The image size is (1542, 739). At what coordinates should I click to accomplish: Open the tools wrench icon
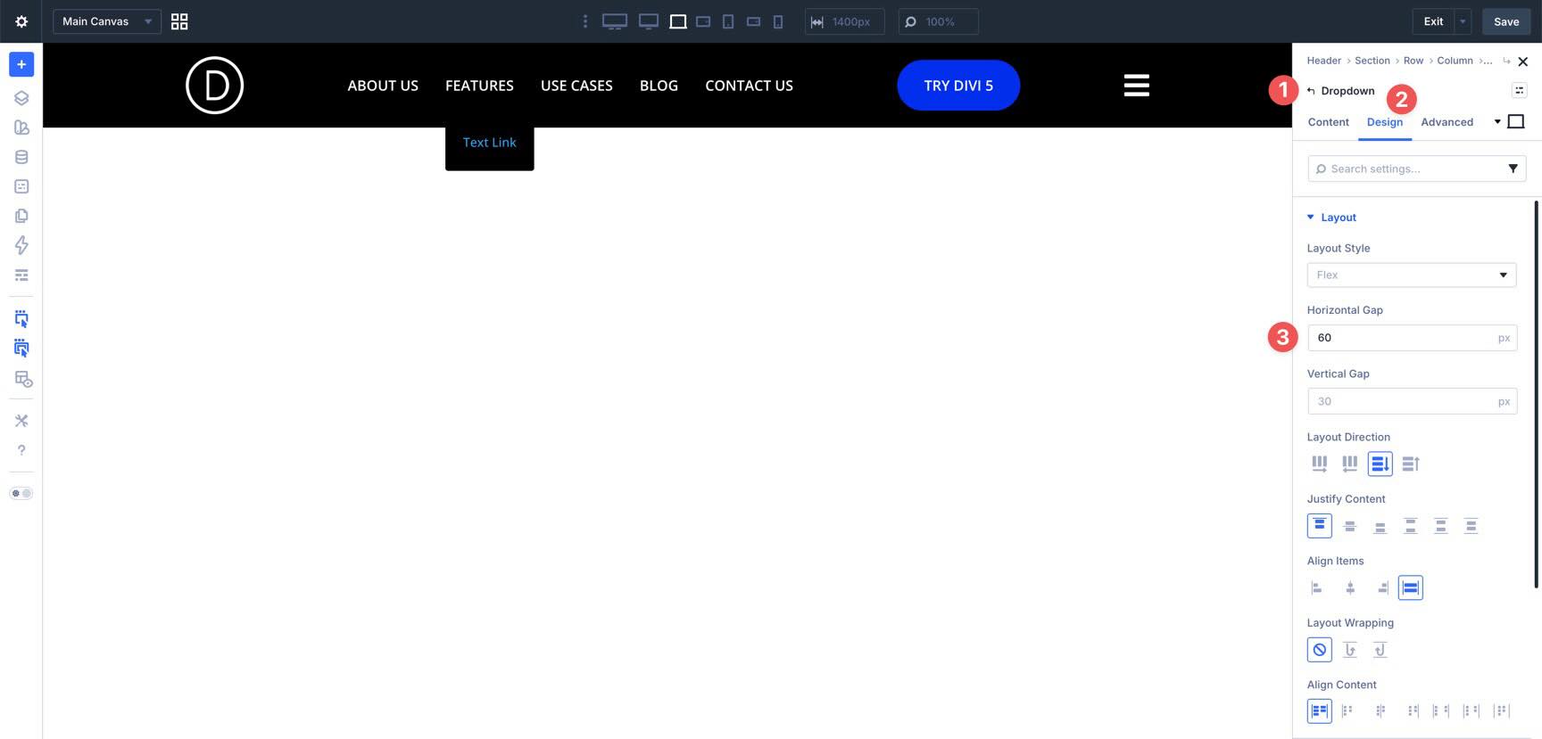[x=21, y=421]
